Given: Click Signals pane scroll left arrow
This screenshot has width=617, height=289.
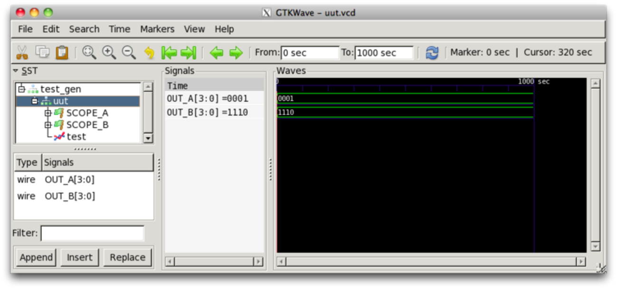Looking at the screenshot, I should pos(170,261).
